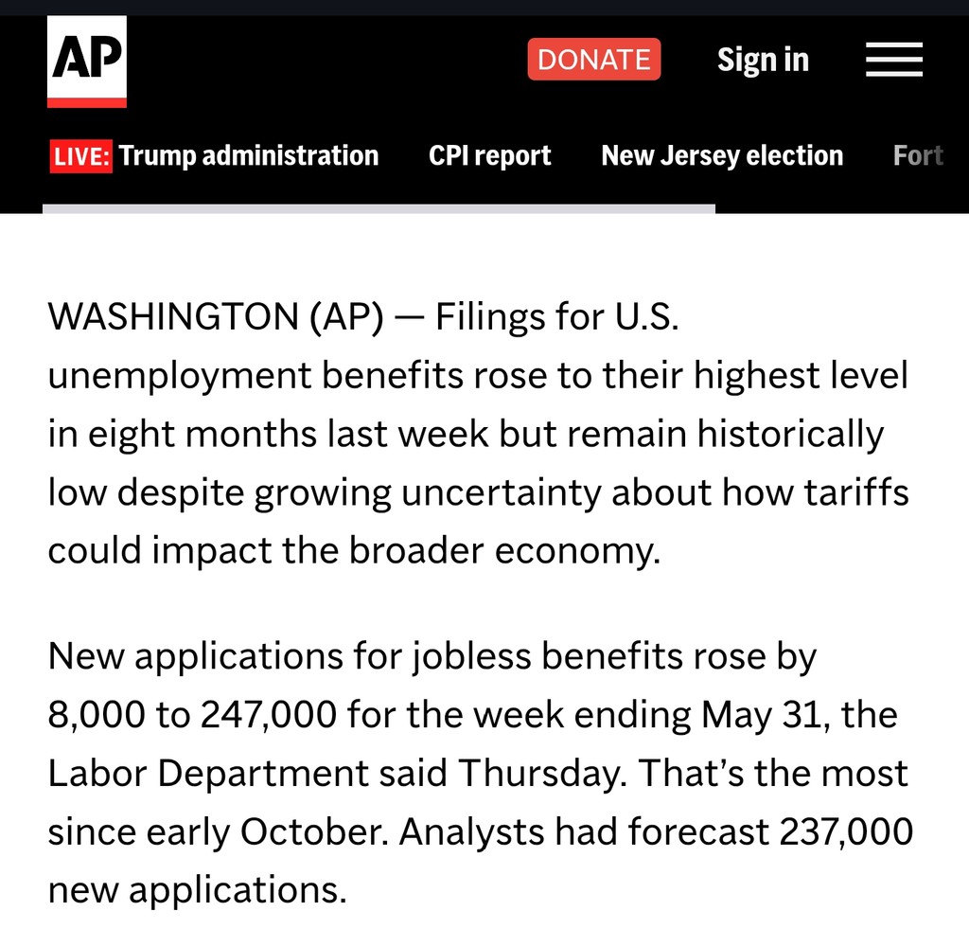Click the WASHINGTON (AP) dateline
Image resolution: width=969 pixels, height=929 pixels.
pyautogui.click(x=216, y=316)
